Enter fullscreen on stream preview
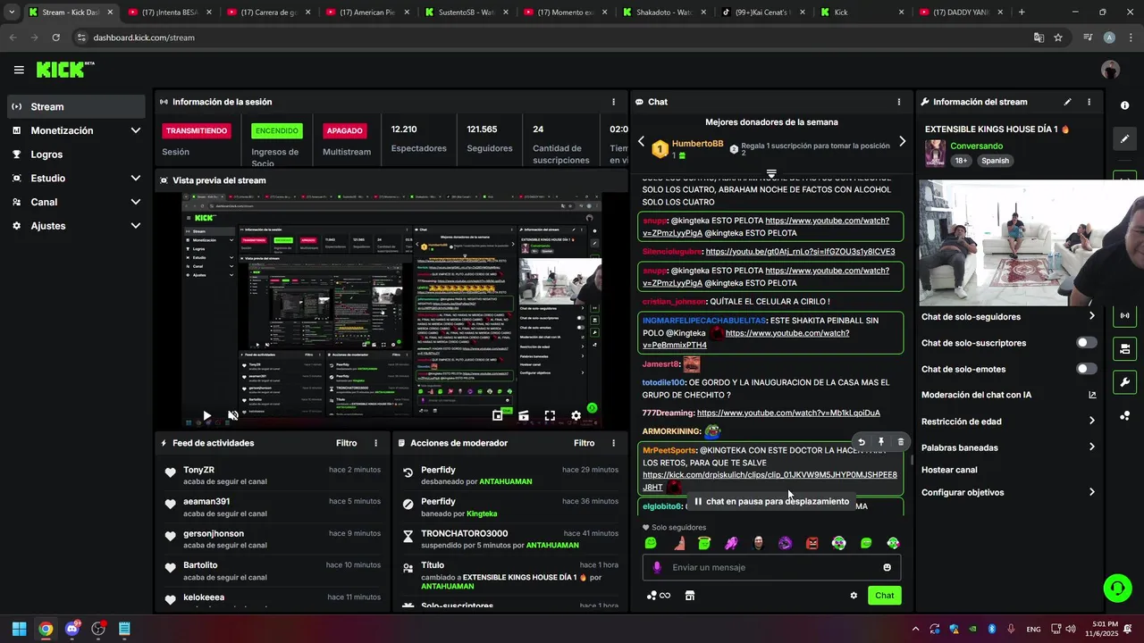Screen dimensions: 1144x643 click(x=550, y=416)
